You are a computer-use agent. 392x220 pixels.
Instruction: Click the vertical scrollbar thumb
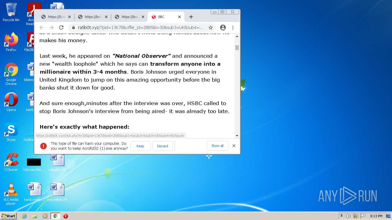point(237,48)
